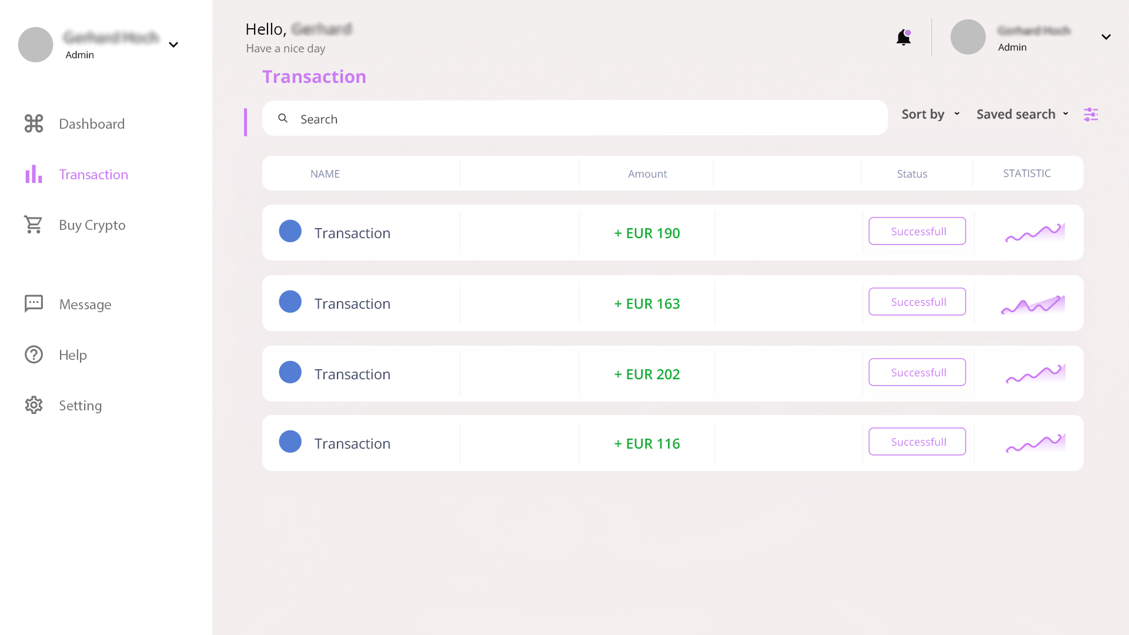Screen dimensions: 1129x635
Task: Click the Dashboard command icon
Action: tap(34, 123)
